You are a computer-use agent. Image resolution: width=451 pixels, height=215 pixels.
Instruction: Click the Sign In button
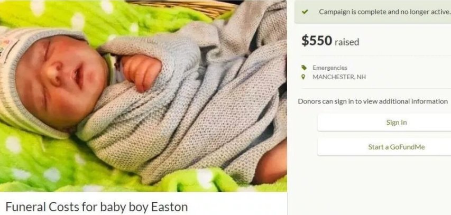tap(397, 123)
